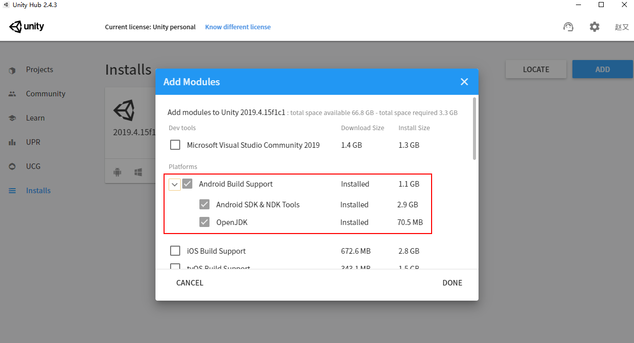Screen dimensions: 634x343
Task: Click the Android Build Support label
Action: point(236,184)
